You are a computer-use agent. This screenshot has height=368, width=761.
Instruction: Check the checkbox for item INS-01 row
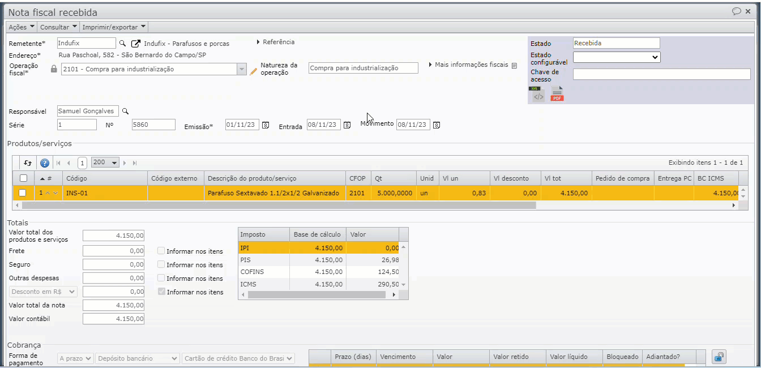pos(23,193)
